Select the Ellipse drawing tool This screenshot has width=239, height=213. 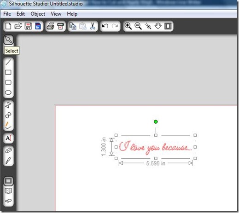(8, 92)
